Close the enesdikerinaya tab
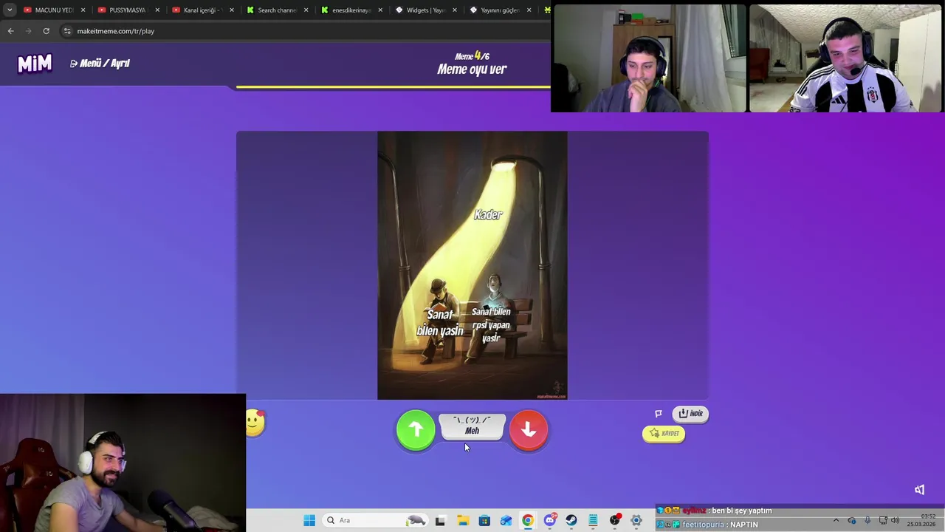 click(x=381, y=10)
